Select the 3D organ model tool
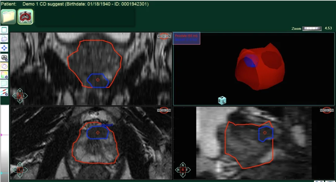Image resolution: width=336 pixels, height=182 pixels. tap(4, 38)
